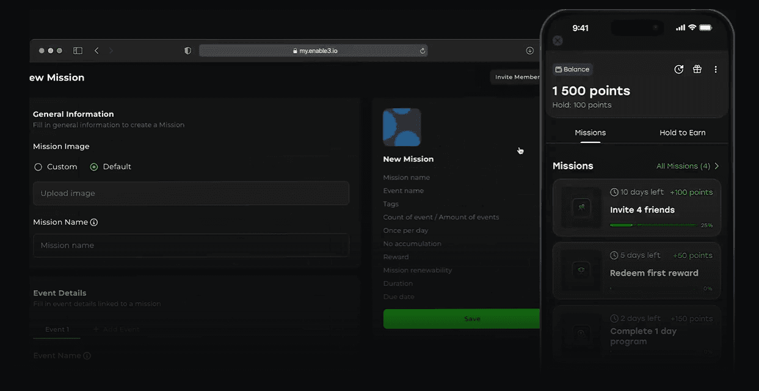This screenshot has height=391, width=759.
Task: Open All Missions (4) link
Action: pos(683,166)
